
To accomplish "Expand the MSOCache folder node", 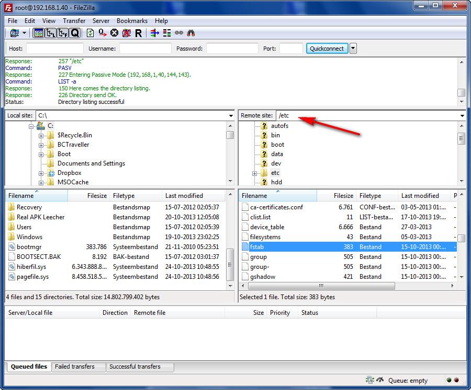I will click(41, 183).
